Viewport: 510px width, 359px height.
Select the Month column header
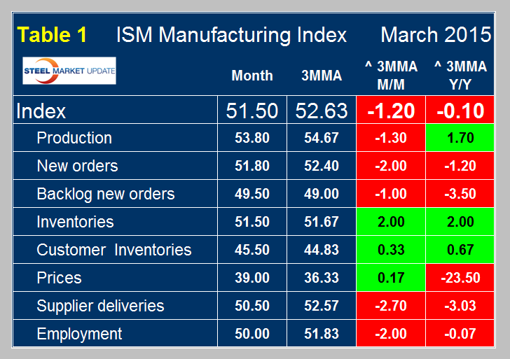point(252,76)
